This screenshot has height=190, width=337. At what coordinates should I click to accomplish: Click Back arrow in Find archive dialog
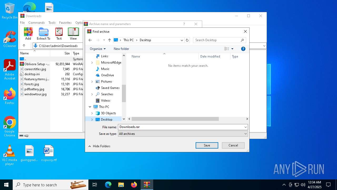pyautogui.click(x=90, y=40)
